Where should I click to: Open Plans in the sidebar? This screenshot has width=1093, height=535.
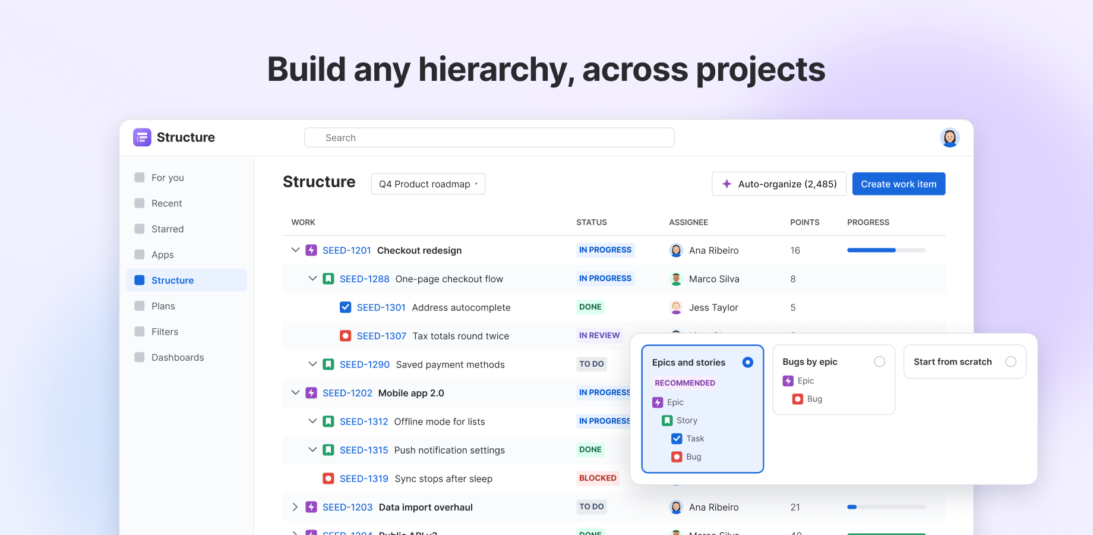tap(187, 306)
